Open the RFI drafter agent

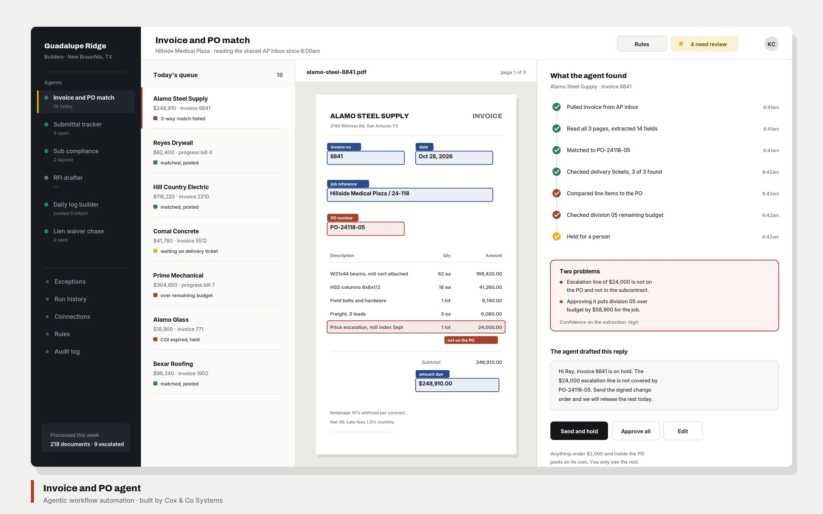pos(86,181)
